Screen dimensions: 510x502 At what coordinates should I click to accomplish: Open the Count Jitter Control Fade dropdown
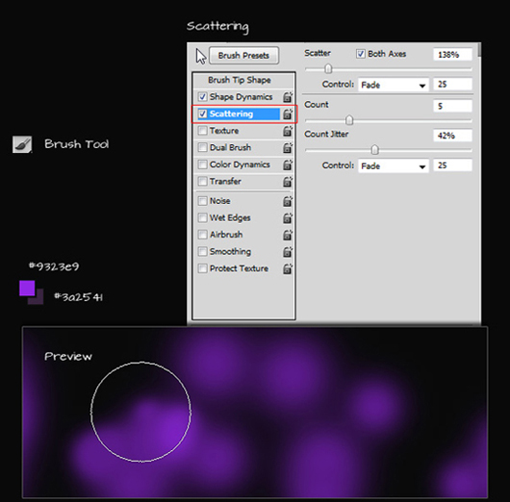[x=394, y=166]
